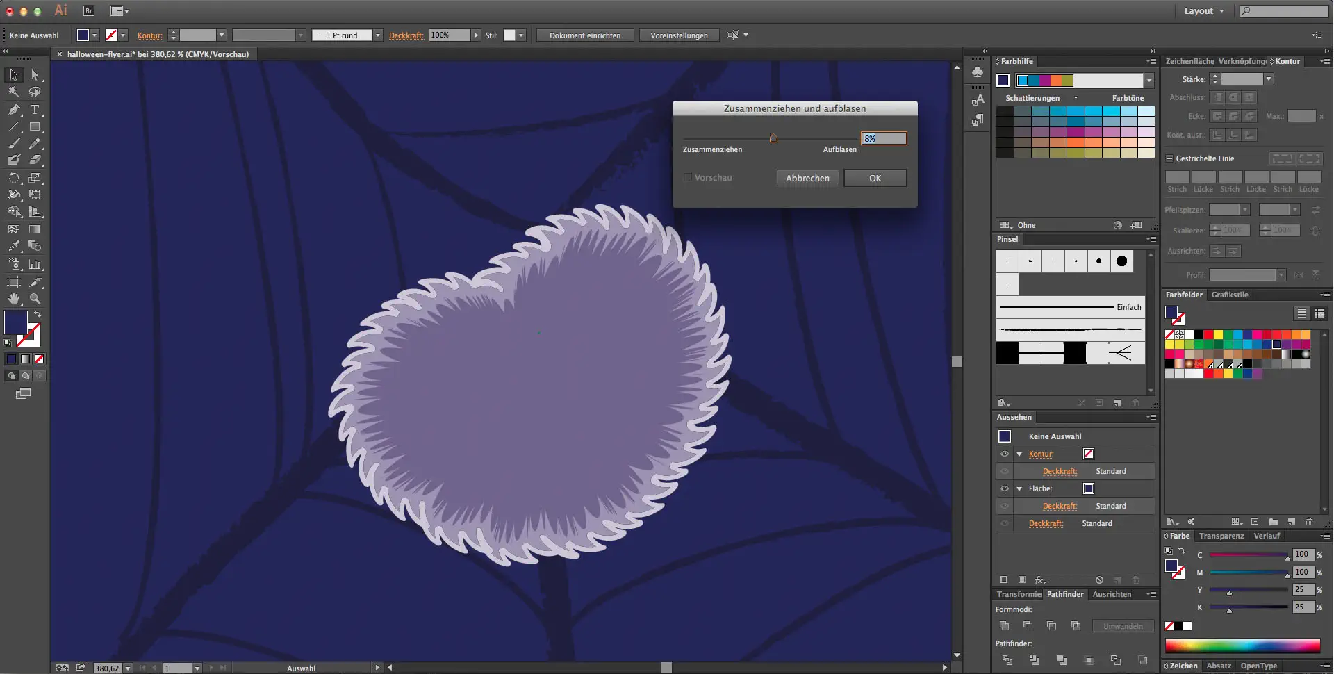Collapse the Kontur row in Aussehen
Viewport: 1334px width, 674px height.
(x=1019, y=454)
